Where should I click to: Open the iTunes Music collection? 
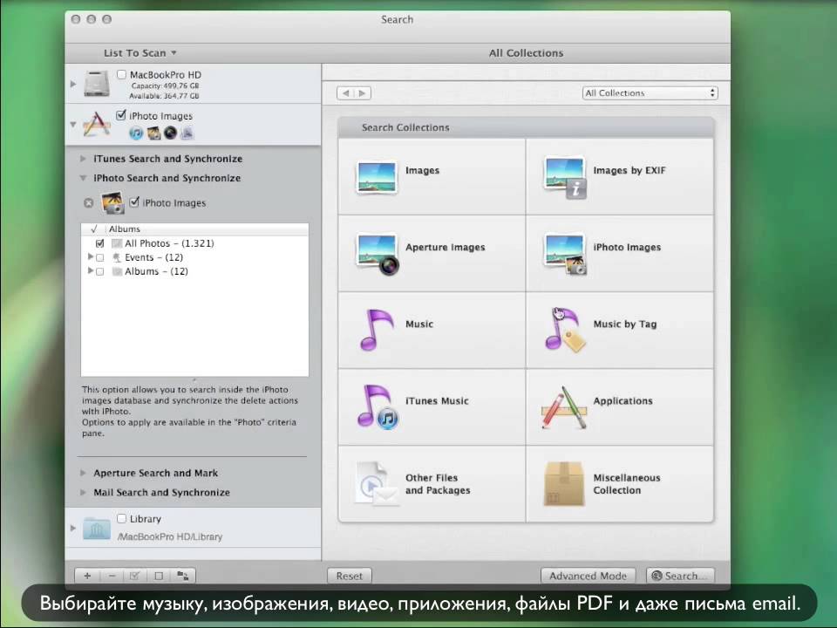click(432, 407)
